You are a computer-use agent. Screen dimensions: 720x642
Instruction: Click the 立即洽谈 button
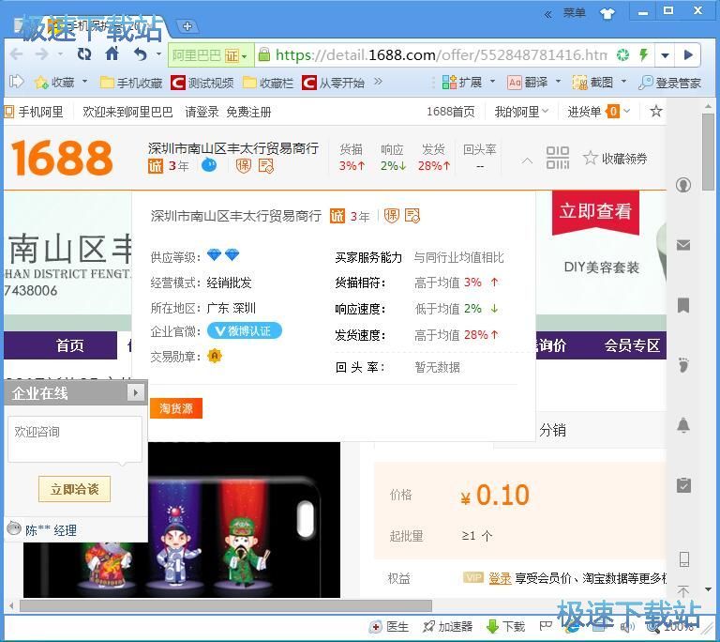(74, 489)
